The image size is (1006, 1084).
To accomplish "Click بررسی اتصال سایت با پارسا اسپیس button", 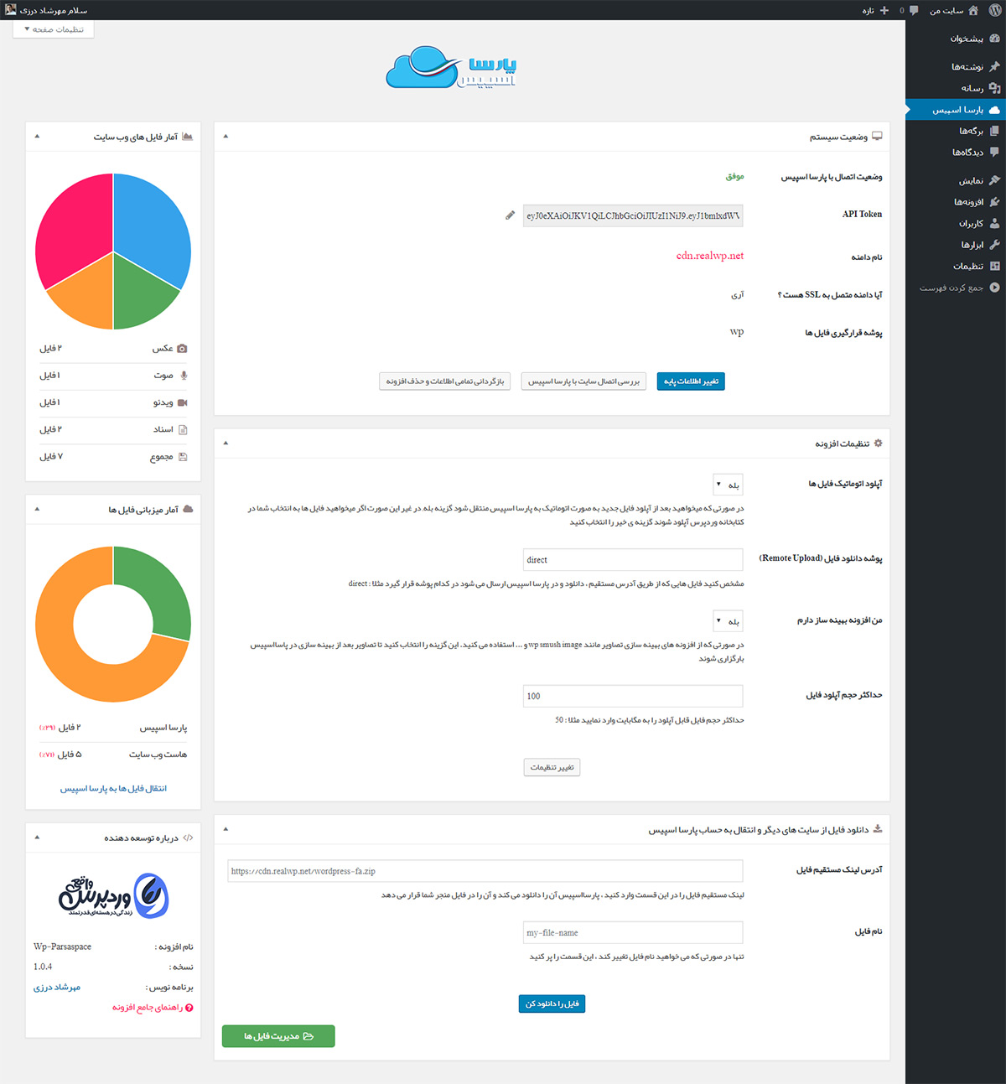I will [x=583, y=381].
